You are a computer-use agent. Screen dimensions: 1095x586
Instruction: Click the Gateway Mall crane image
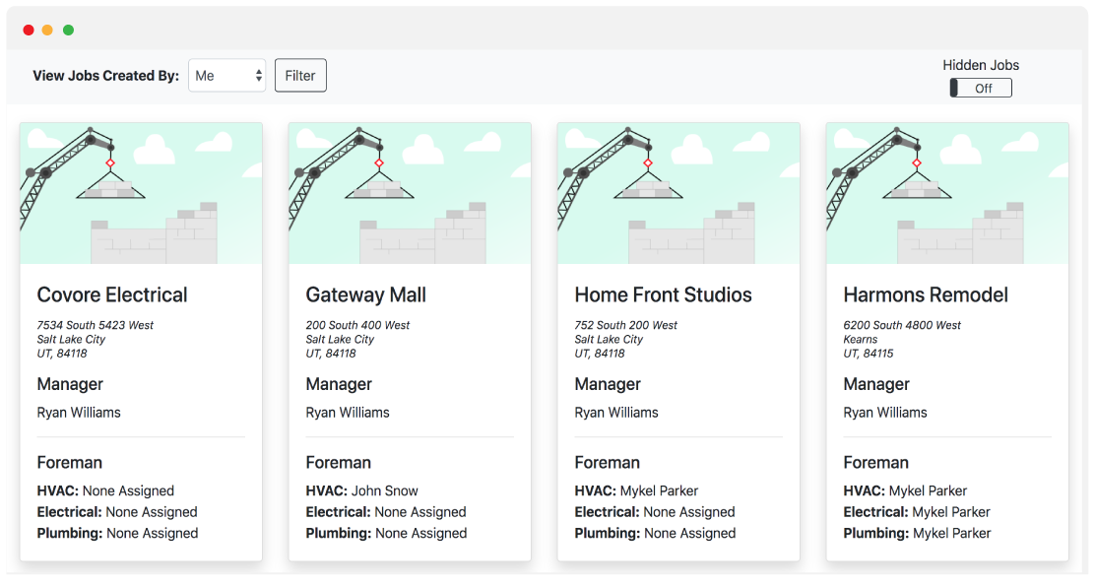tap(410, 194)
